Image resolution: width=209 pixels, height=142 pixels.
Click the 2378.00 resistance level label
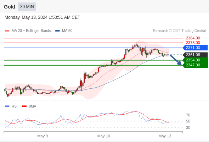pos(193,43)
